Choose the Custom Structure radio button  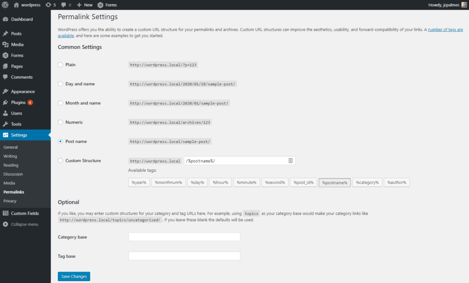[60, 161]
